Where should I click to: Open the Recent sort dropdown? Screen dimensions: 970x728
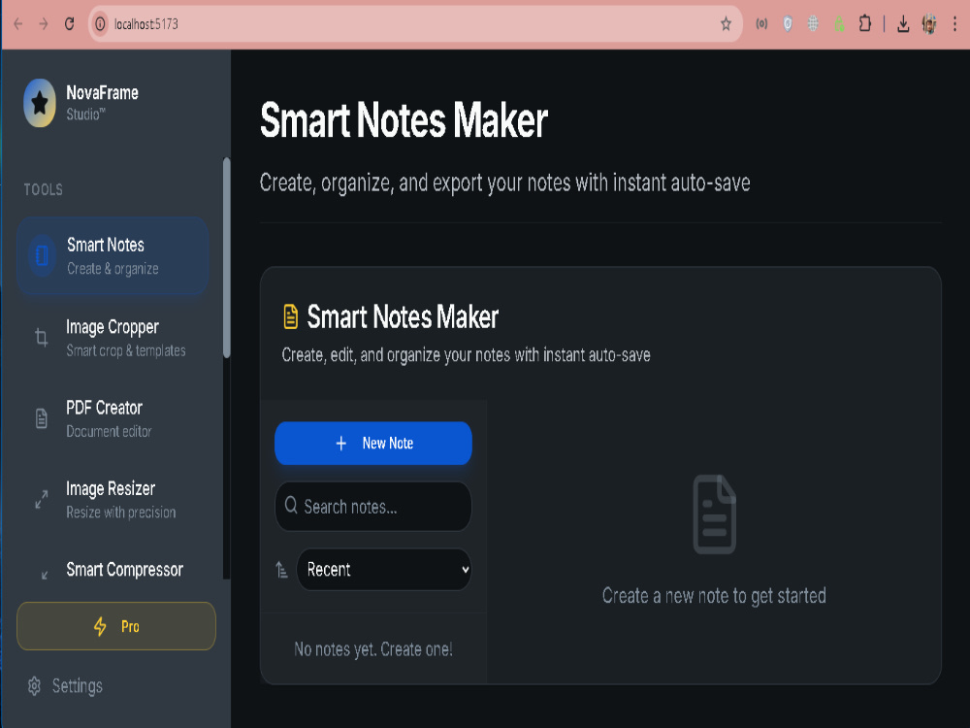tap(384, 570)
